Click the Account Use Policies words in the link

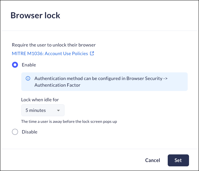pos(66,53)
